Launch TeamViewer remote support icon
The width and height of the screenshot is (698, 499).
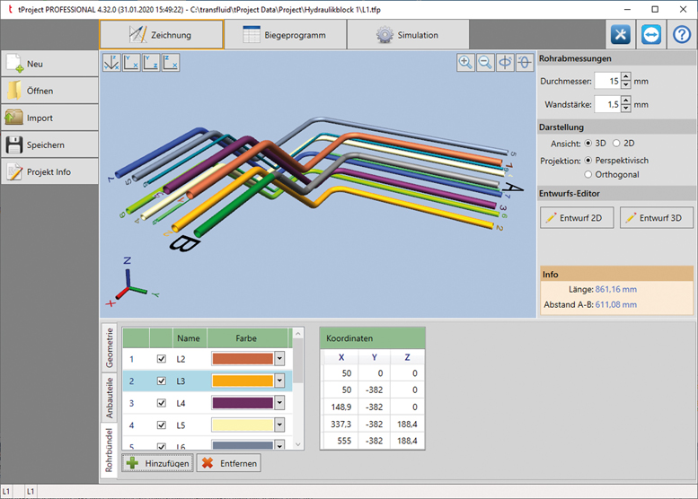[x=651, y=34]
